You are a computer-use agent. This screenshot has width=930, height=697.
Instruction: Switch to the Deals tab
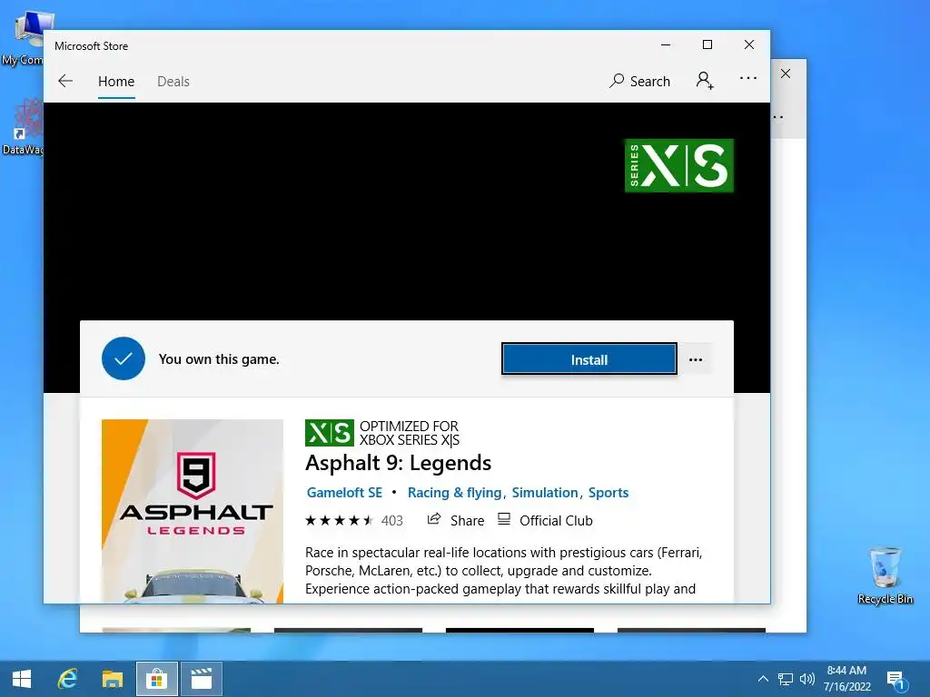coord(173,81)
